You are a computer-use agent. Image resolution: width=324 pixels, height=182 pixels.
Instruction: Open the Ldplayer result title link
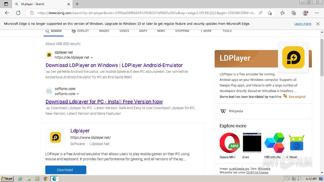coord(80,131)
